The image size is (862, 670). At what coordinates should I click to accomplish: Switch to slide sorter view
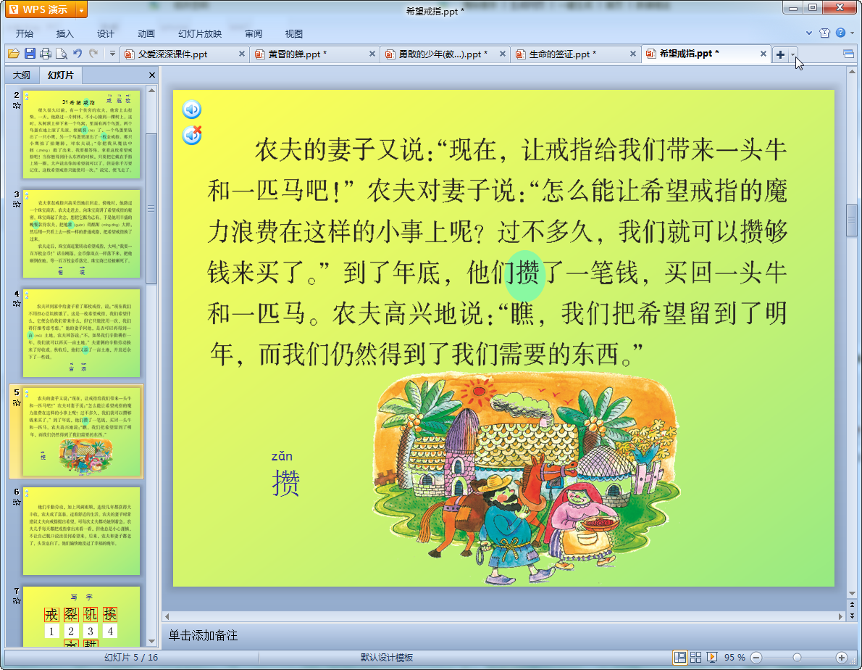tap(696, 657)
